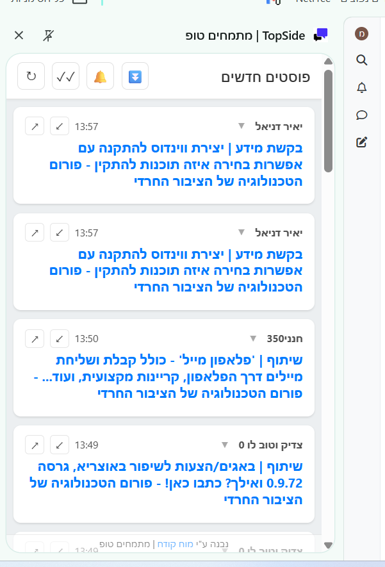Click the compose pencil icon in sidebar

pos(361,142)
